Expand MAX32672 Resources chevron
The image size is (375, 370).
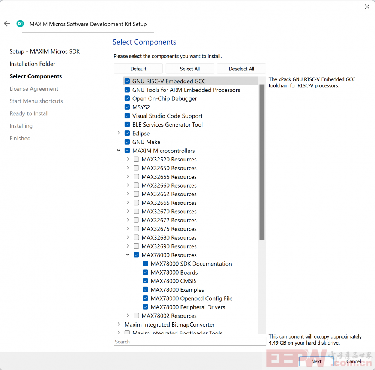128,220
